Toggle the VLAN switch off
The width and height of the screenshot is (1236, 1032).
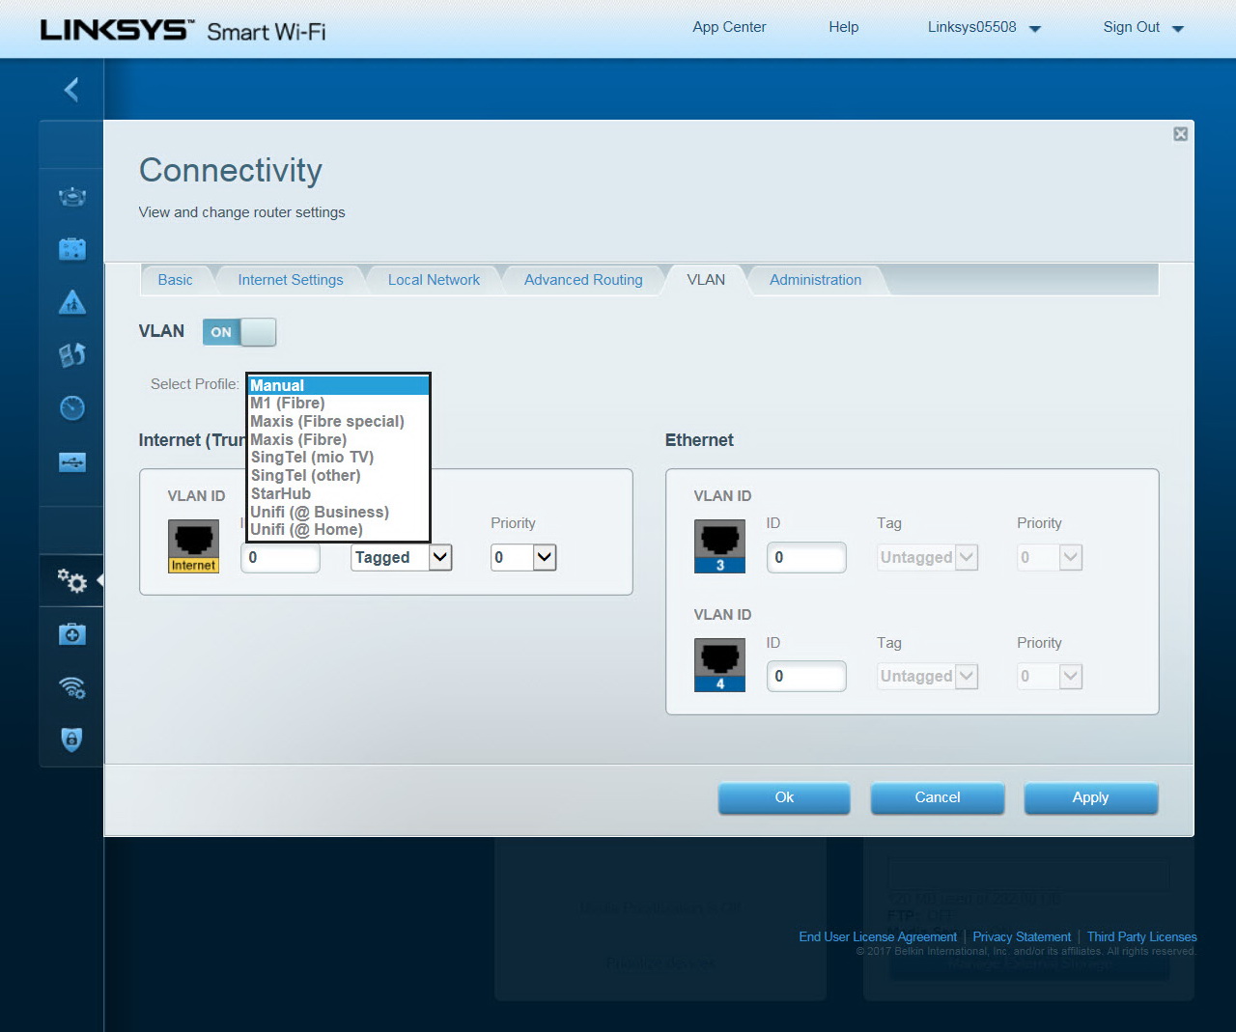(239, 332)
